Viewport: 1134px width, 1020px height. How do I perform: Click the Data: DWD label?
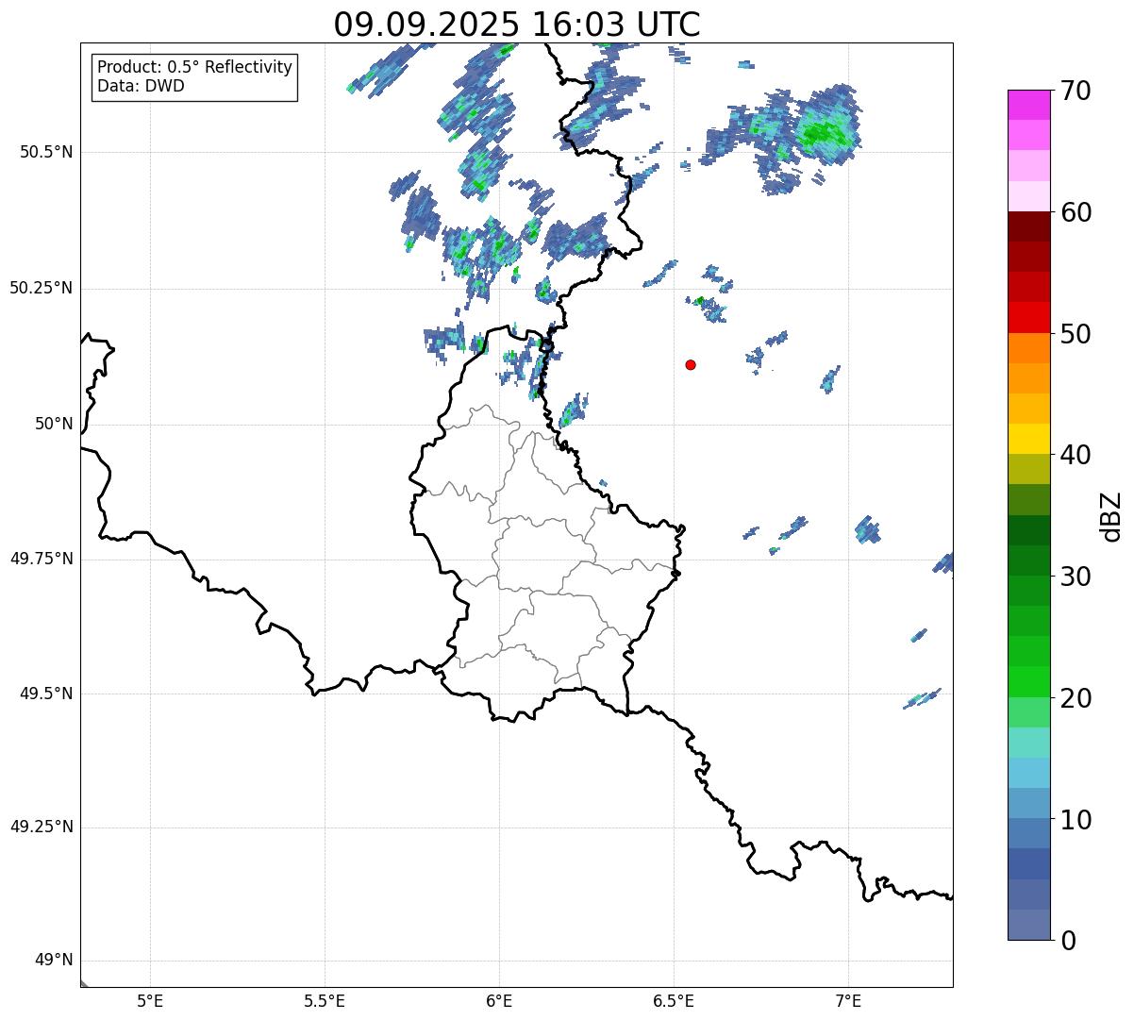pos(141,86)
